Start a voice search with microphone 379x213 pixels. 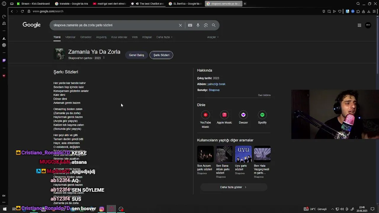click(x=198, y=25)
